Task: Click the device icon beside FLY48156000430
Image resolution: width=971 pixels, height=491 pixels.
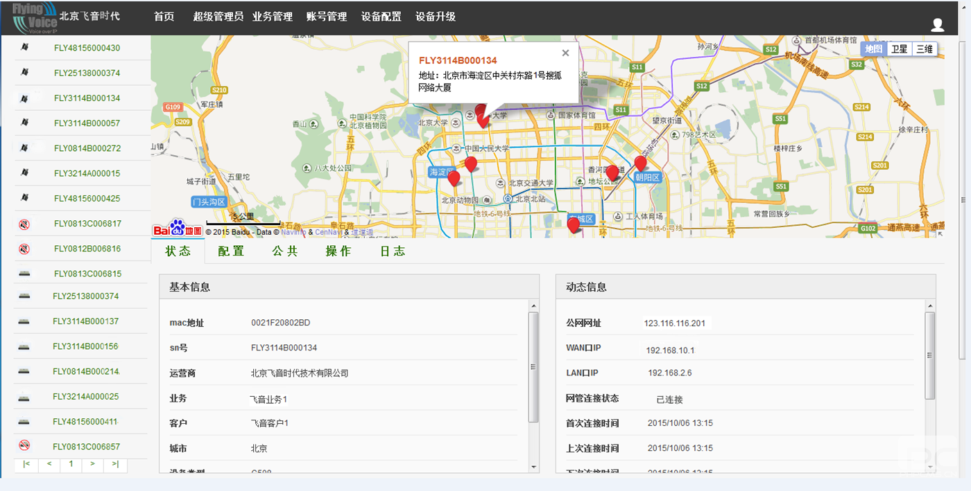Action: tap(24, 48)
